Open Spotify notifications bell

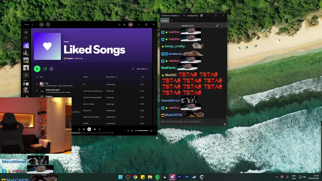(119, 24)
